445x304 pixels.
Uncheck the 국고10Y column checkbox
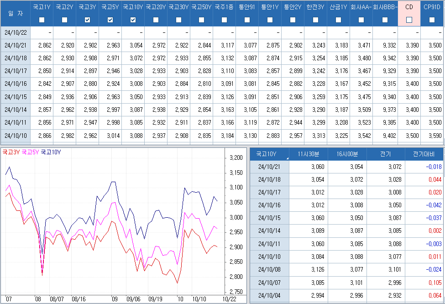click(133, 20)
